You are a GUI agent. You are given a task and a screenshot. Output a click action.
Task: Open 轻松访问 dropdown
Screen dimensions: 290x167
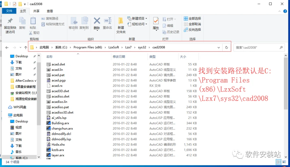coord(137,24)
